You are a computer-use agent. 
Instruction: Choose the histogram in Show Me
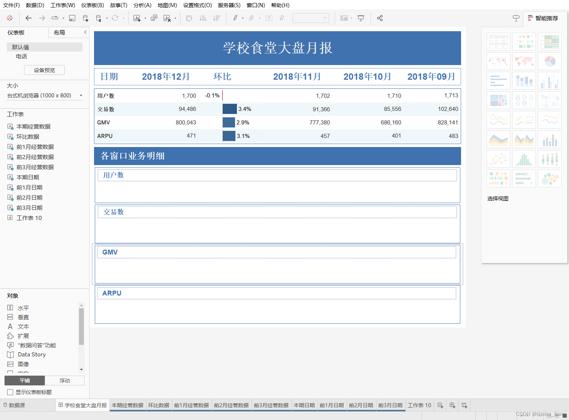point(524,159)
